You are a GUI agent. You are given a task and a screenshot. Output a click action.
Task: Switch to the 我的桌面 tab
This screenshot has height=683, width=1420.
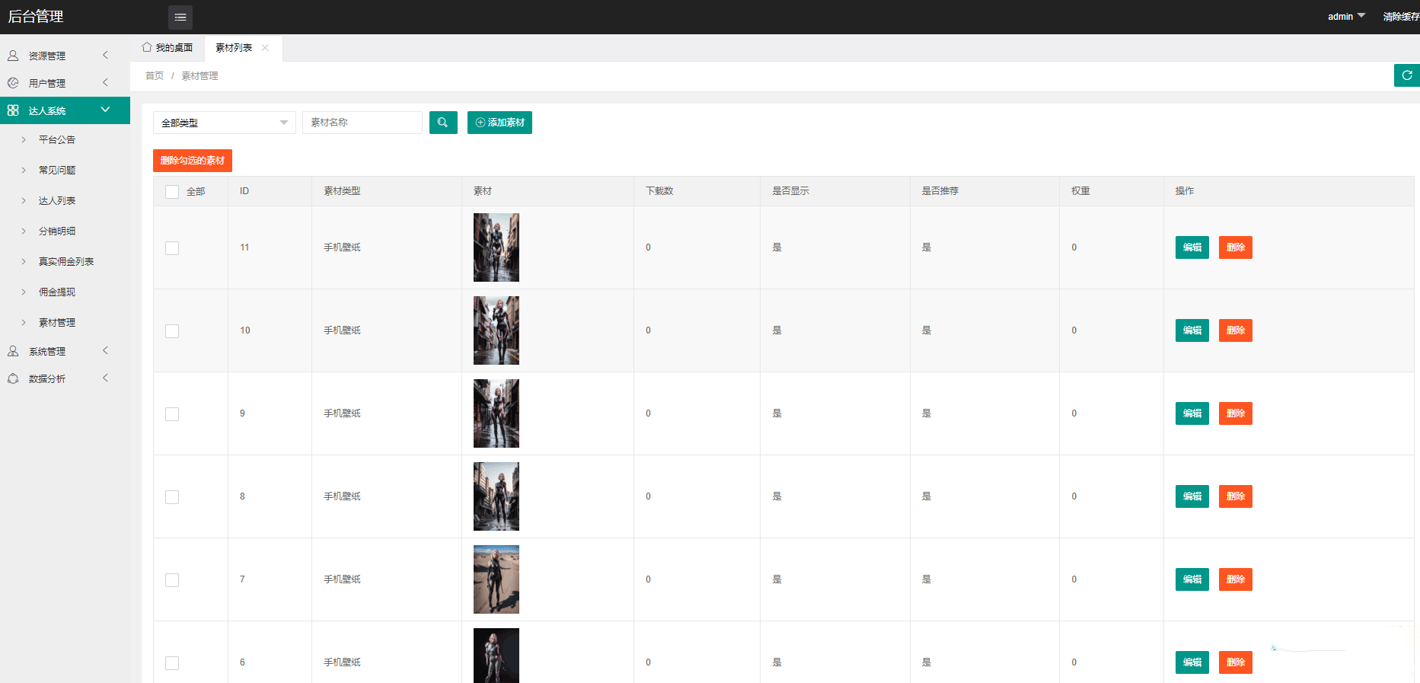coord(168,48)
